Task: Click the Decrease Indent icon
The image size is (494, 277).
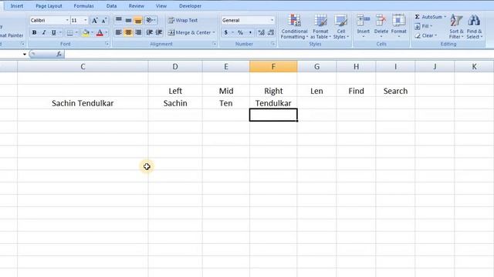Action: click(149, 32)
